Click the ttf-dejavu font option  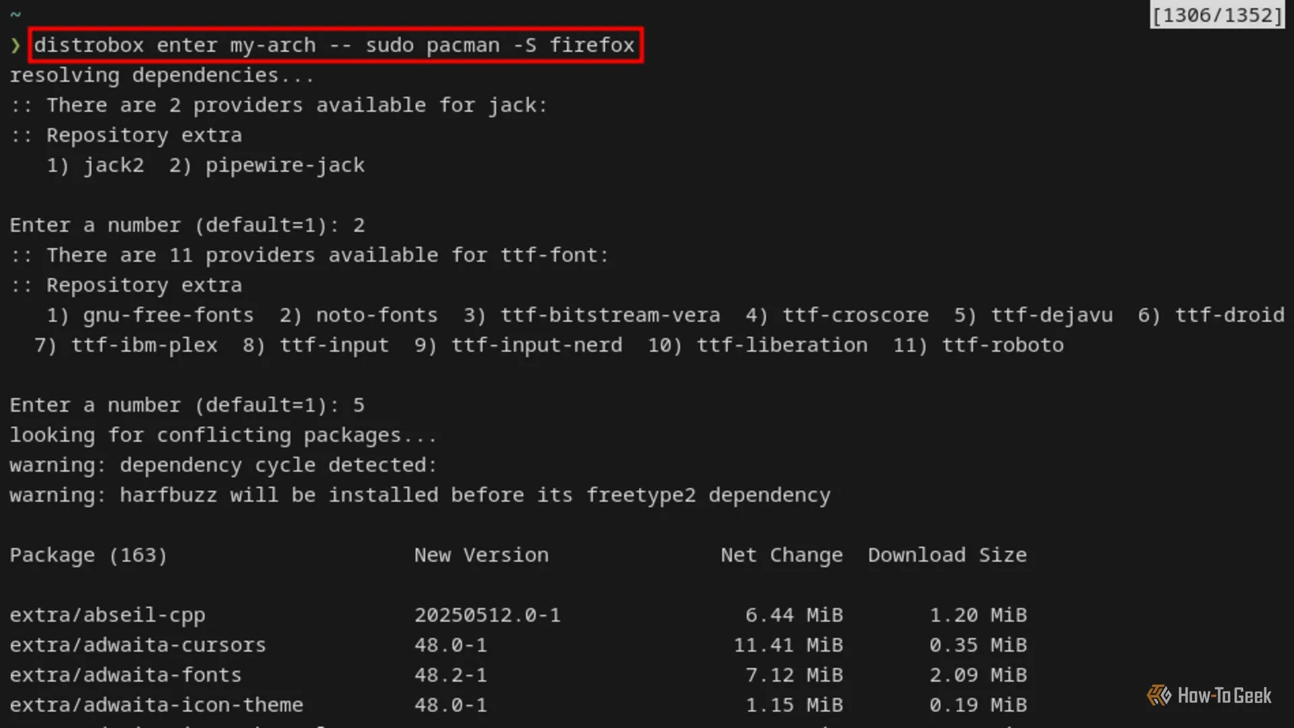pos(1051,315)
